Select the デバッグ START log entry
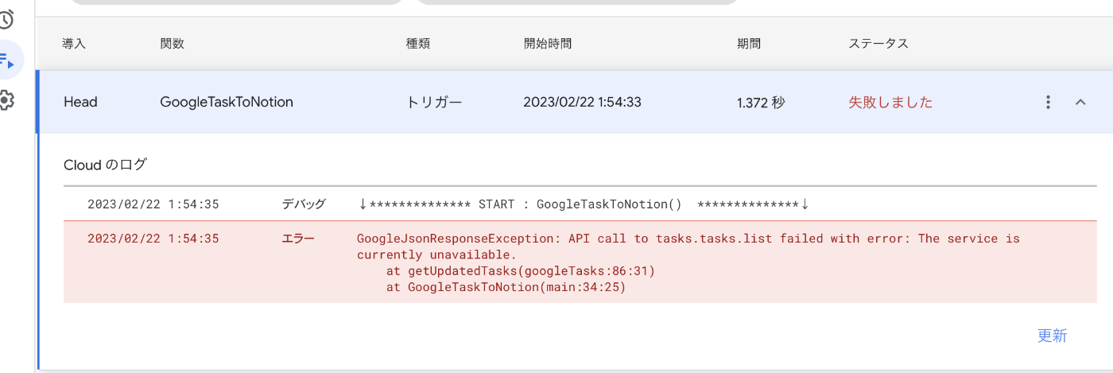Screen dimensions: 1113x373 [x=580, y=204]
